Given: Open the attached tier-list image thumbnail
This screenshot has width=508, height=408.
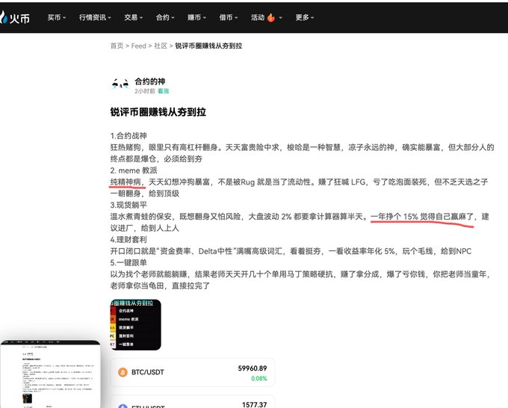Looking at the screenshot, I should (135, 325).
